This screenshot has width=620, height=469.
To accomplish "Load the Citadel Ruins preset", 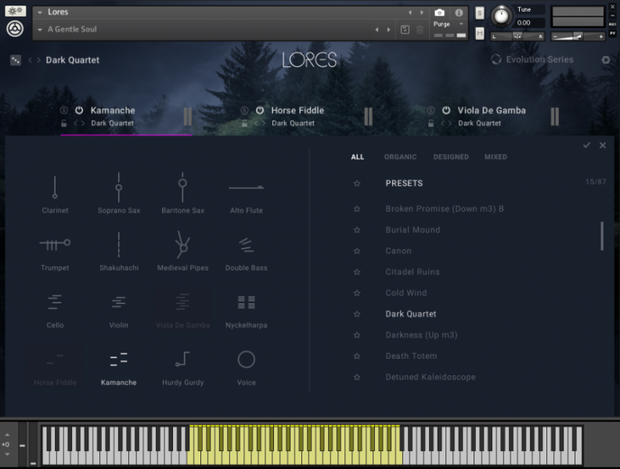I will 413,271.
